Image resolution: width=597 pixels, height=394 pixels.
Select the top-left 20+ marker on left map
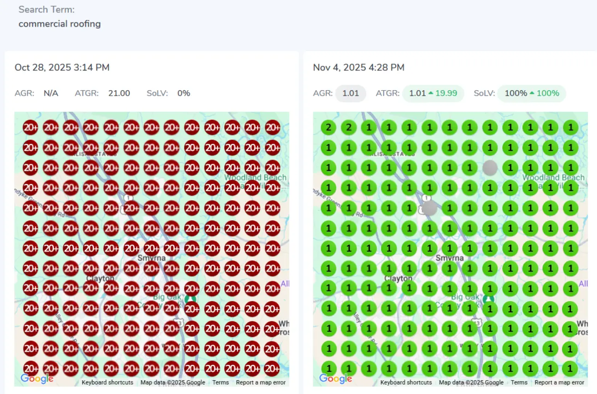click(30, 127)
